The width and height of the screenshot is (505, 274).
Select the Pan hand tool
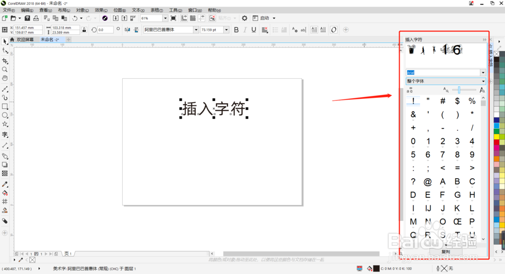coord(5,78)
